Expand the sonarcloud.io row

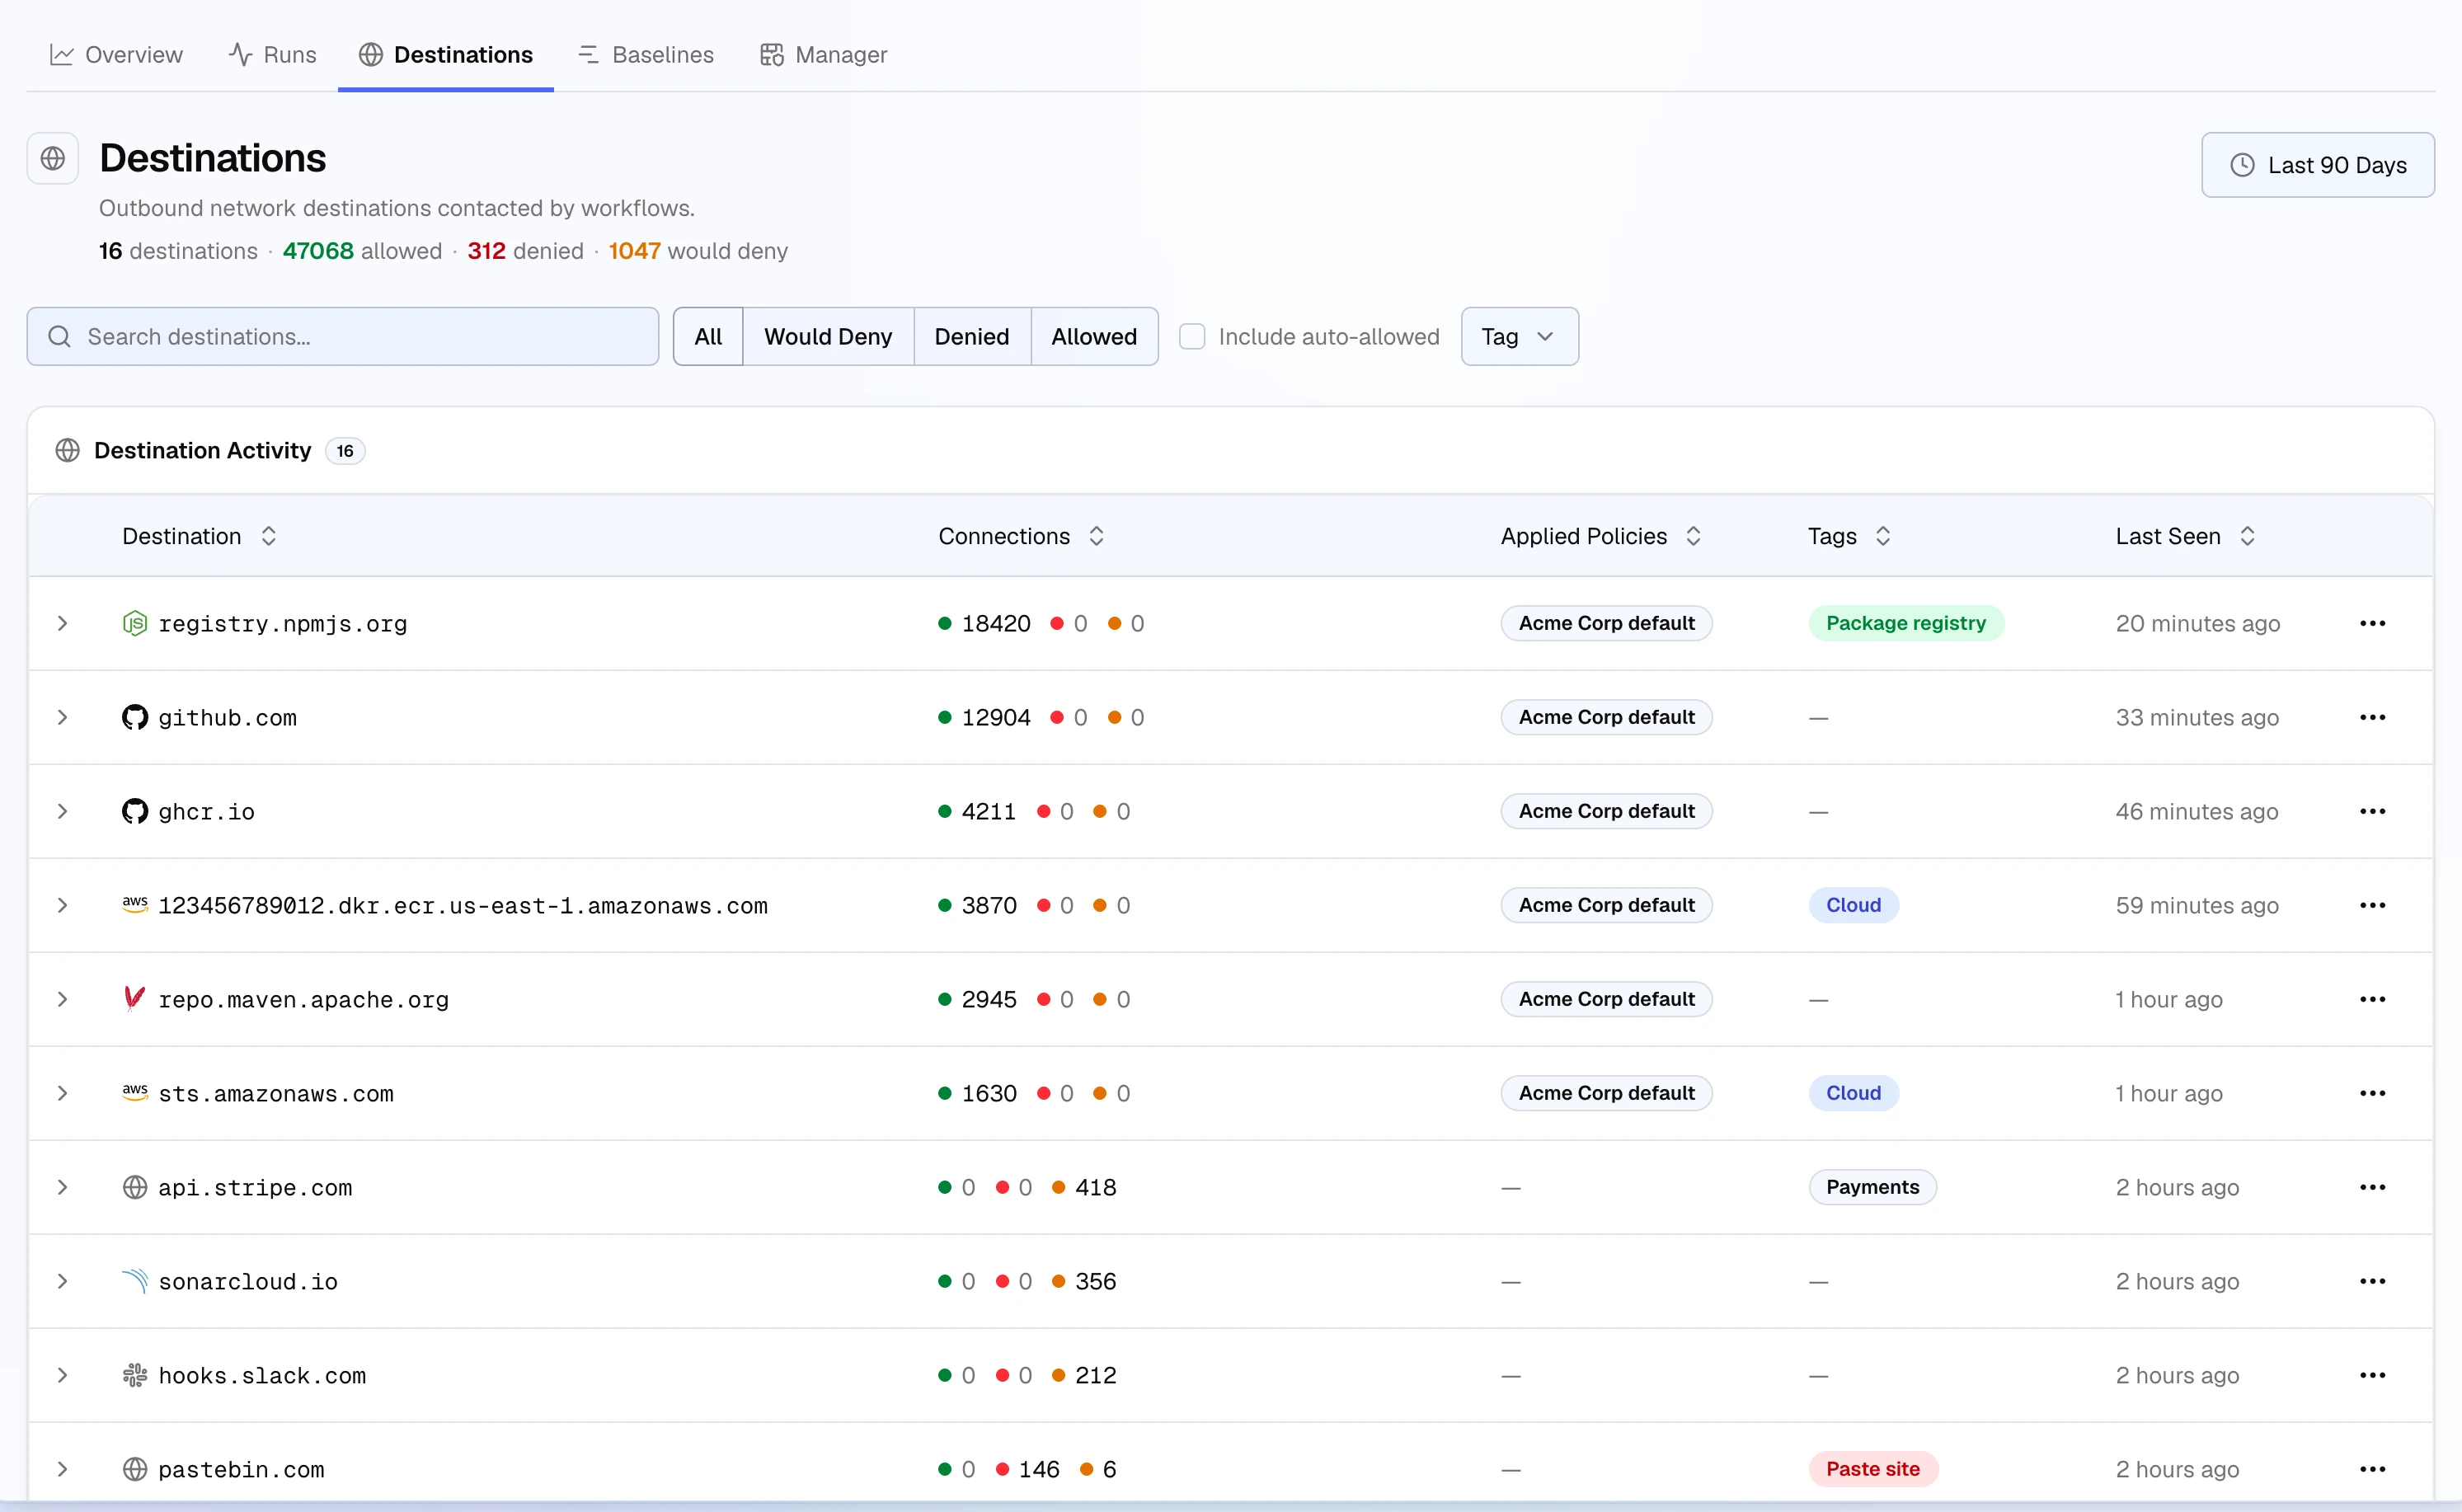click(x=62, y=1282)
